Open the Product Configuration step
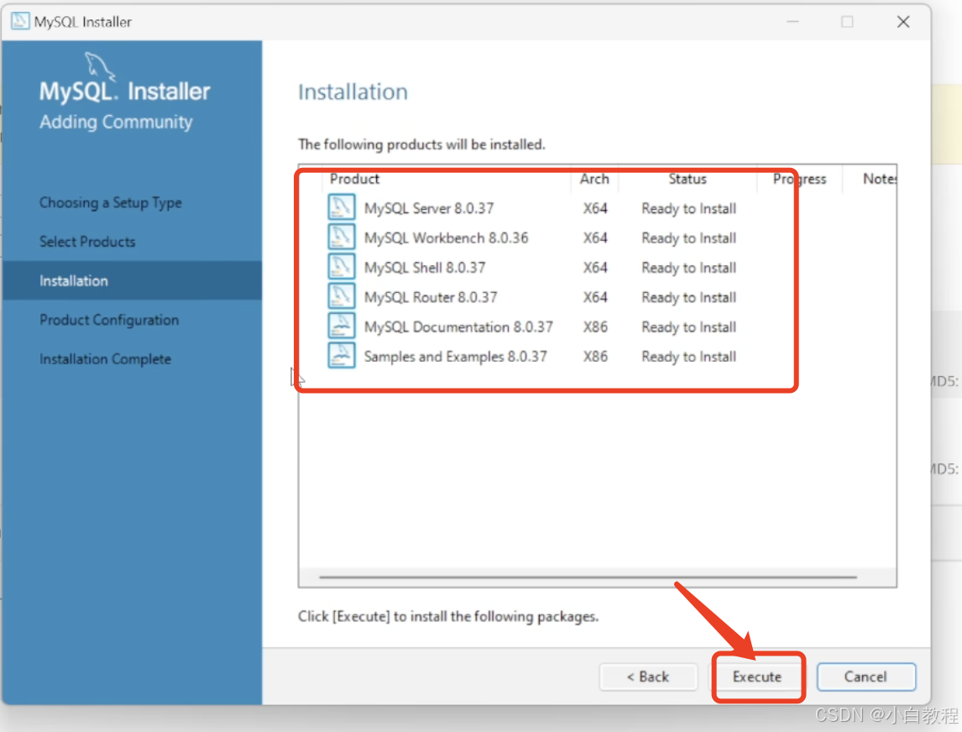 (109, 321)
